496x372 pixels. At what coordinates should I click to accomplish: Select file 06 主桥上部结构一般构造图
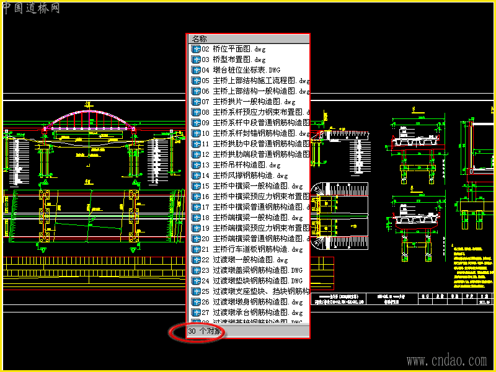tap(255, 91)
